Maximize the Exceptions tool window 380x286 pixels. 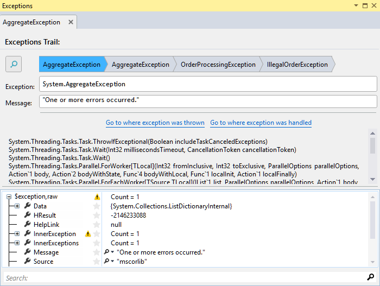point(365,5)
